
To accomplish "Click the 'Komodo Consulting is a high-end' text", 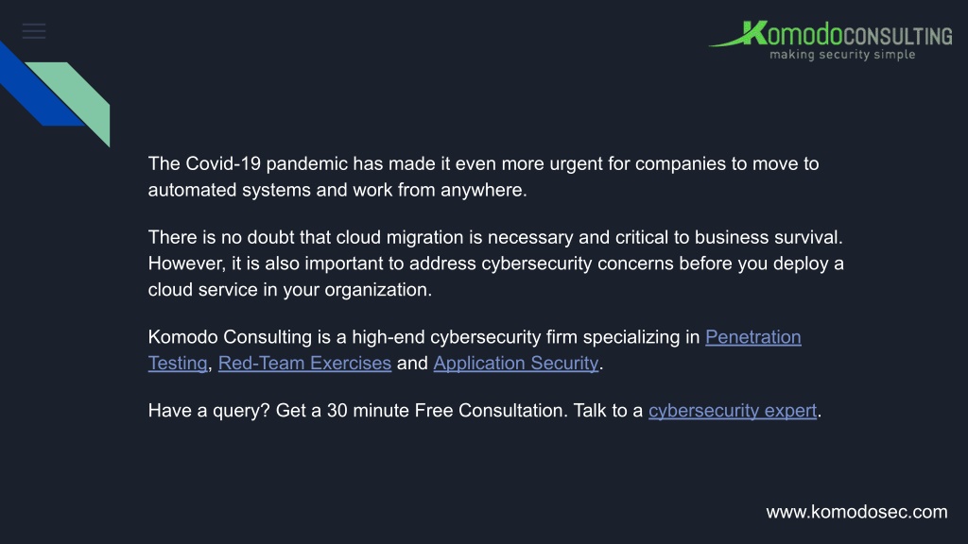I will (x=424, y=337).
